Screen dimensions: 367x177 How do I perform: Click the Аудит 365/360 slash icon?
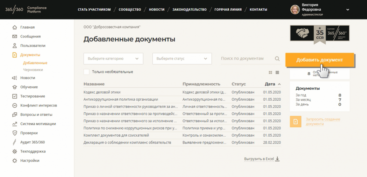click(15, 142)
